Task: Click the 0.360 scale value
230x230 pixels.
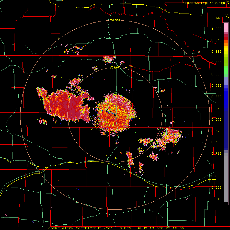Action: click(216, 165)
